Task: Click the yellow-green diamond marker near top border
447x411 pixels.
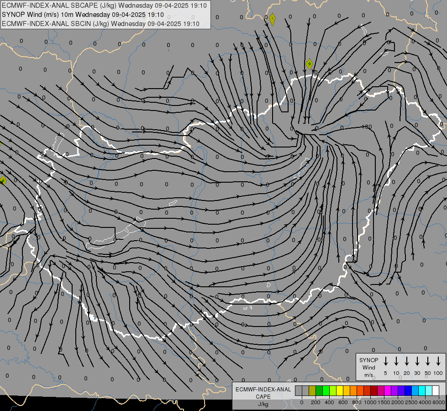Action: 273,19
